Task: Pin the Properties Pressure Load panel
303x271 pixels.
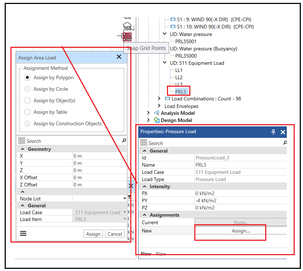Action: (273, 132)
